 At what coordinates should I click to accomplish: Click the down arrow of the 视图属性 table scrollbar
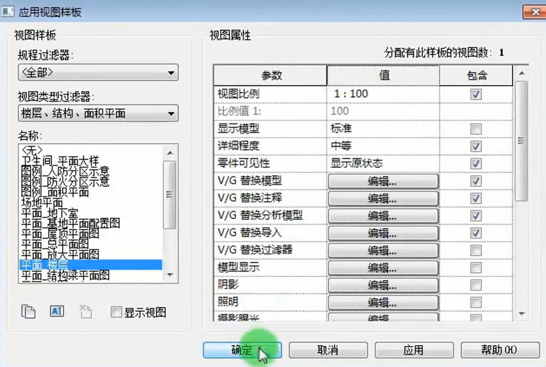pyautogui.click(x=521, y=314)
